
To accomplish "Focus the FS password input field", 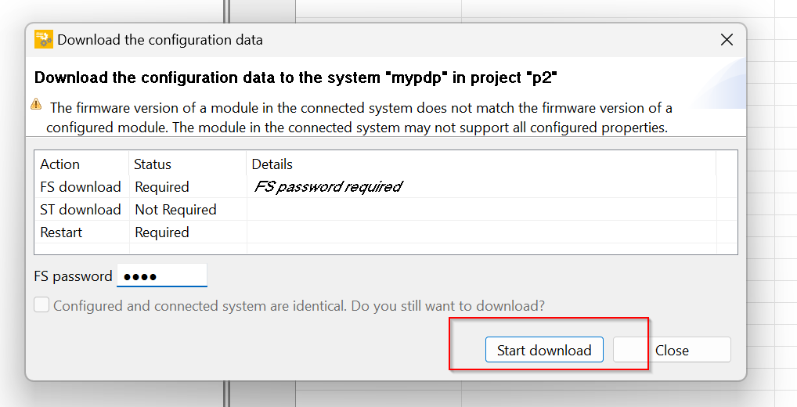I will (161, 276).
